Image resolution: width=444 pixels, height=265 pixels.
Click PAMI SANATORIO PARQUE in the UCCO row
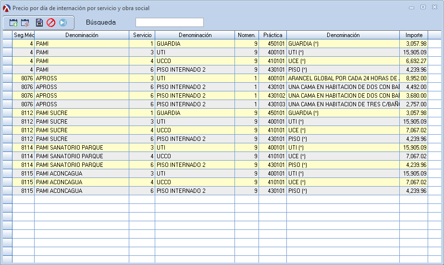point(82,156)
